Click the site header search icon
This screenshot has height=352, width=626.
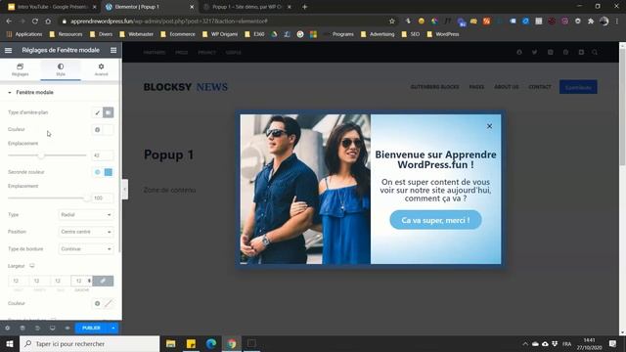(595, 52)
